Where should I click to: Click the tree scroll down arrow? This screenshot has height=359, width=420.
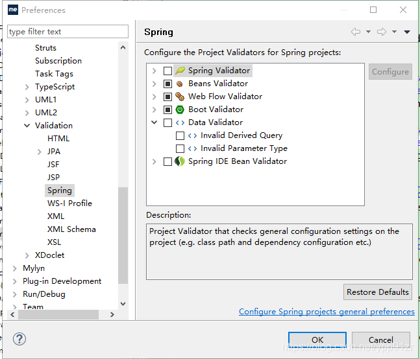(123, 304)
